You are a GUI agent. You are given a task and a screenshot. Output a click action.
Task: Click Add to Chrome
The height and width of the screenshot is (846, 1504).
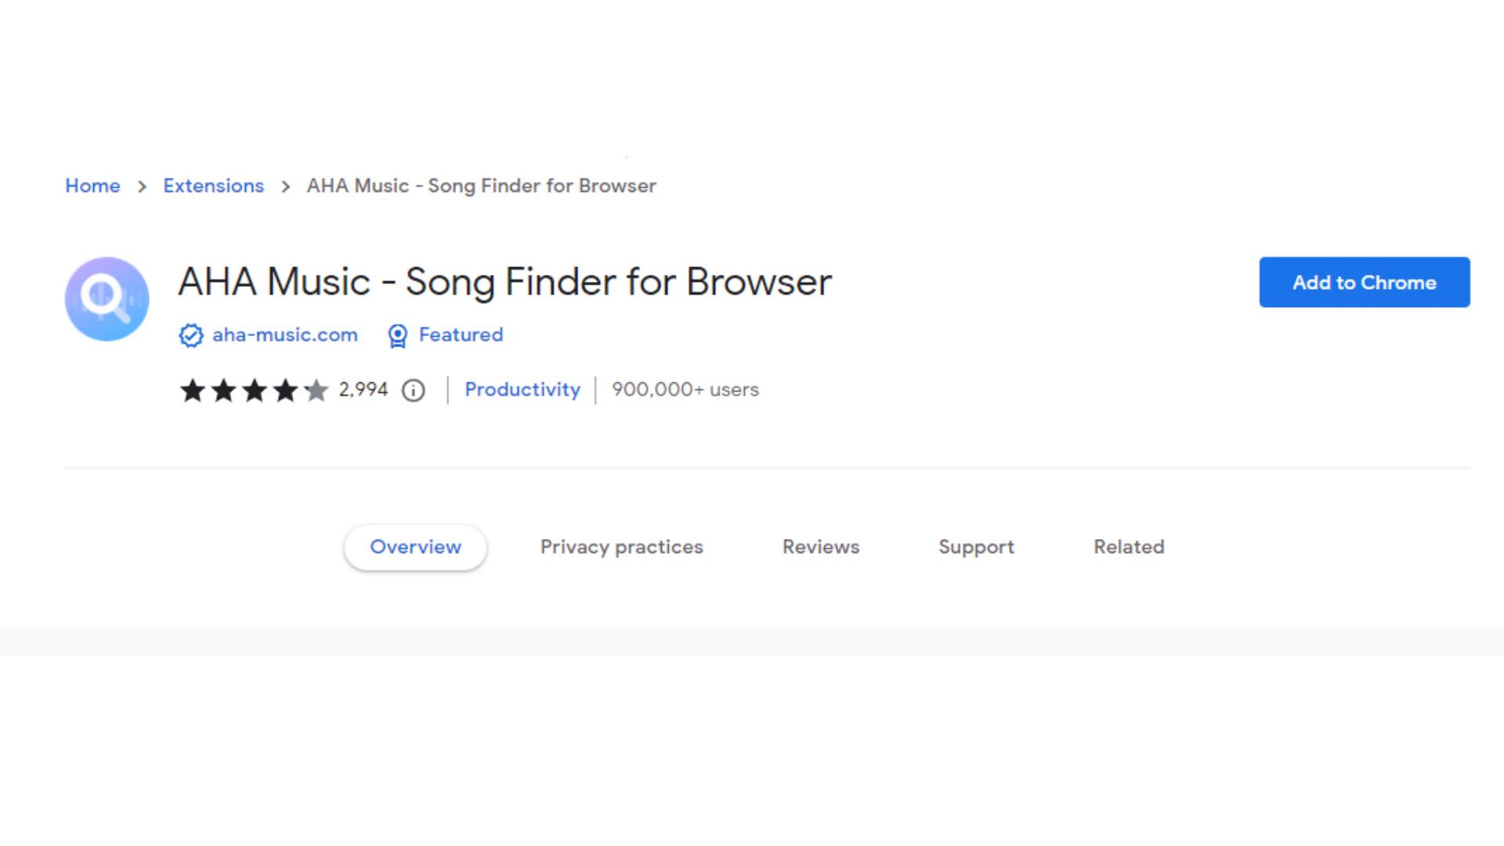coord(1364,283)
